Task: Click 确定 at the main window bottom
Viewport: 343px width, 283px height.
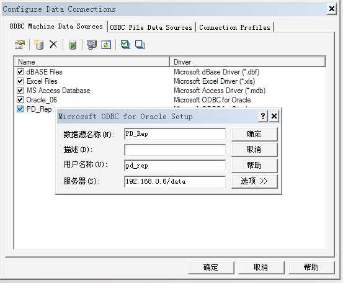Action: click(x=211, y=267)
